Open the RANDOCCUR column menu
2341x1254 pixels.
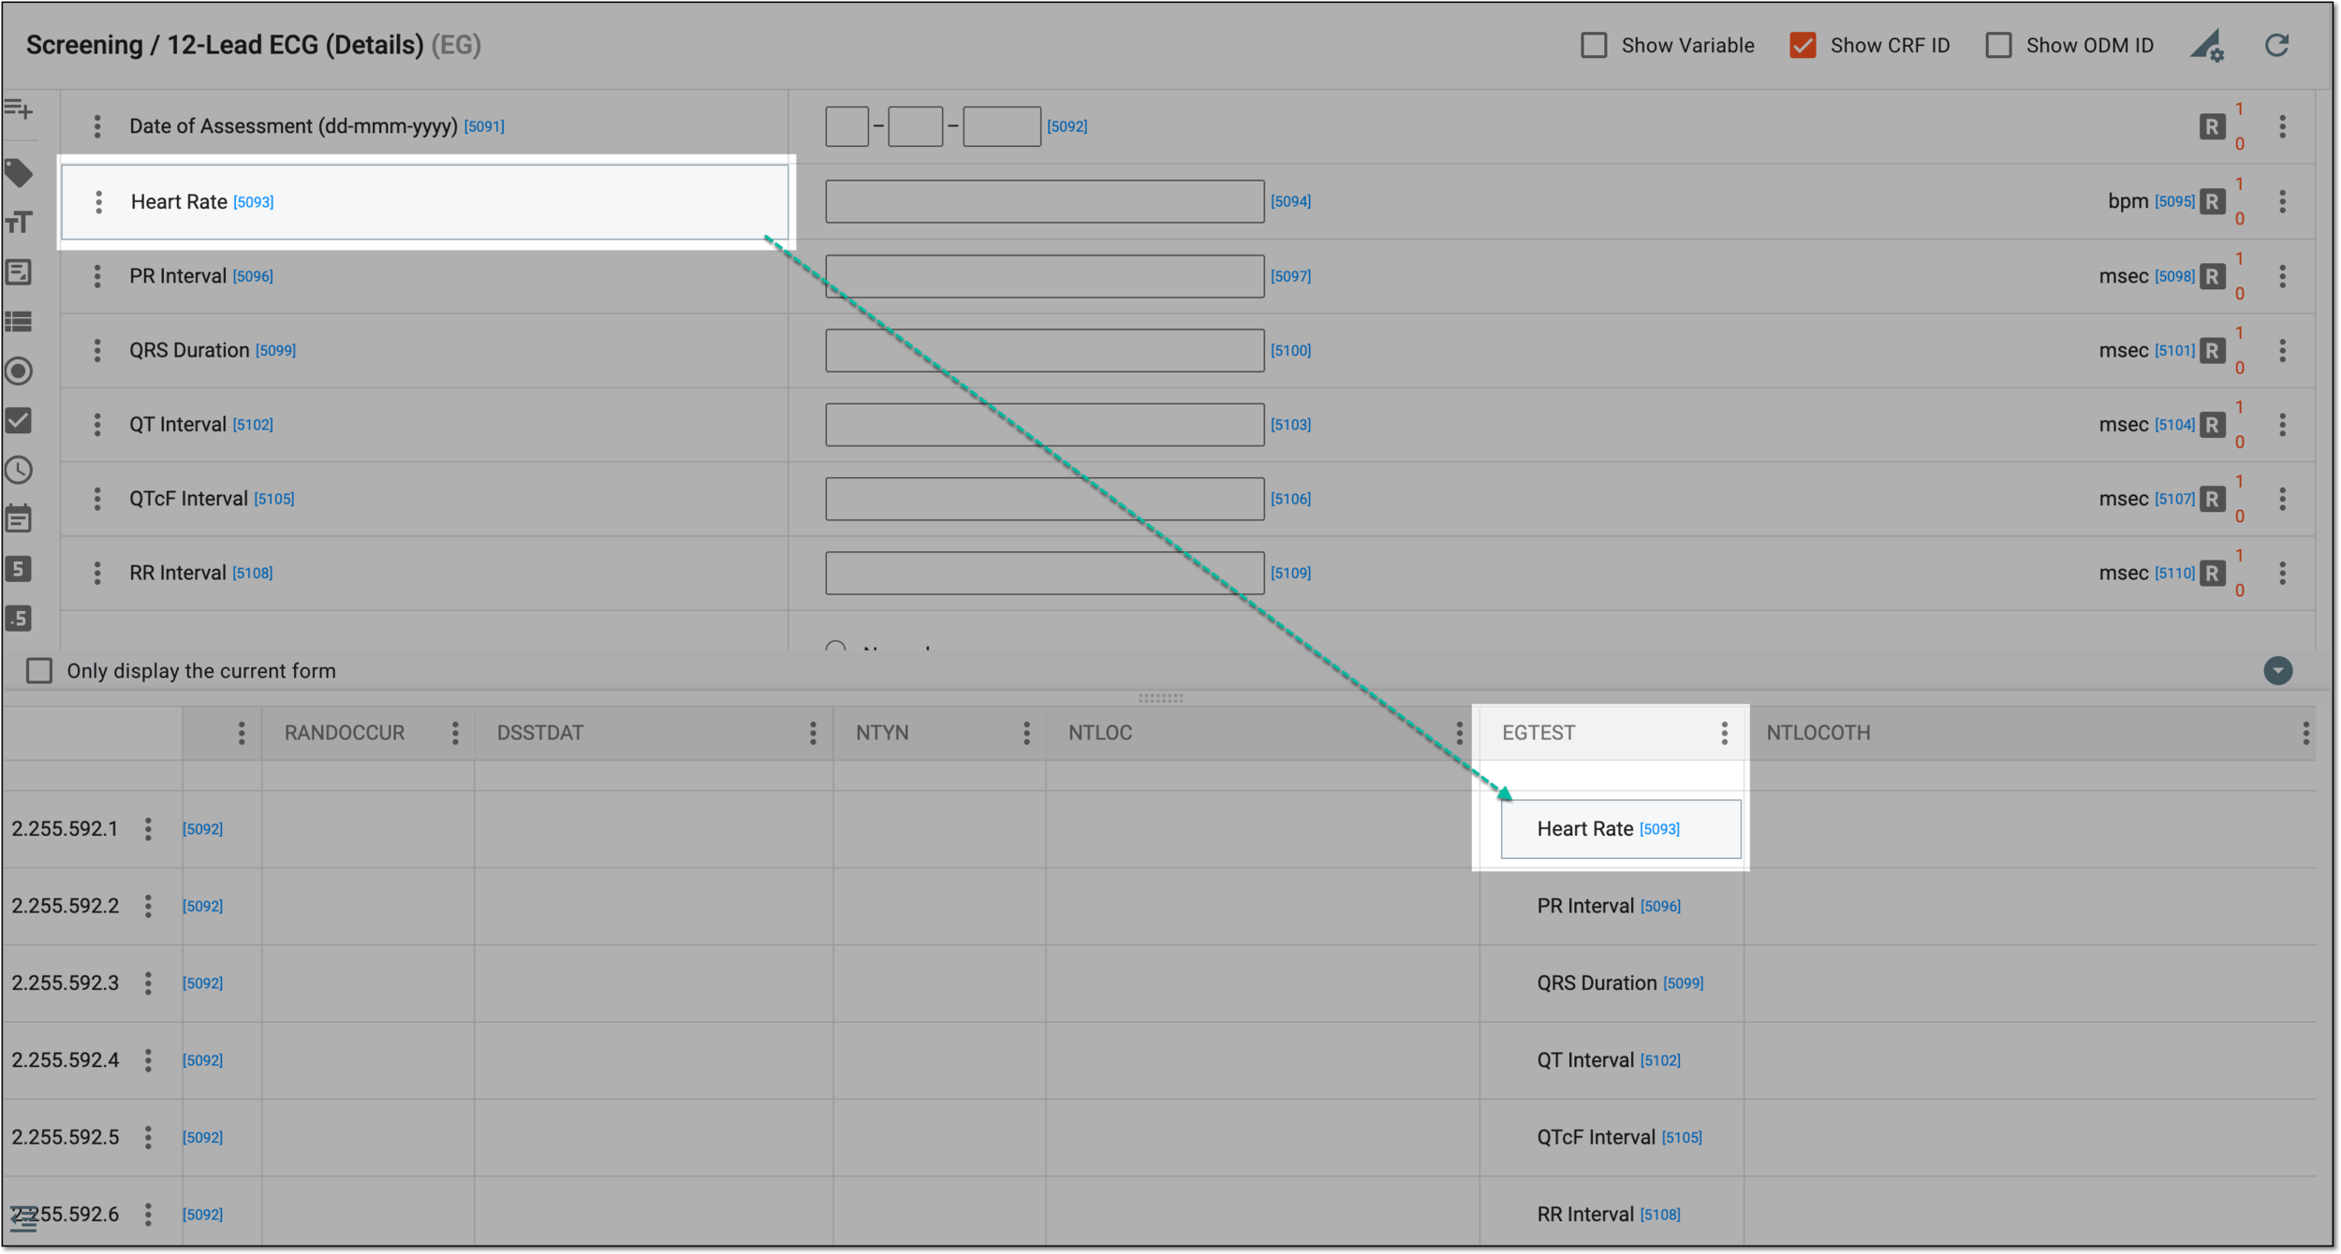(455, 734)
